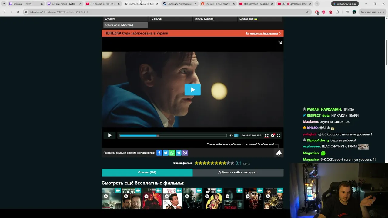Open picture-in-picture from the player corner
Screen dimensions: 388x218
coord(280,42)
